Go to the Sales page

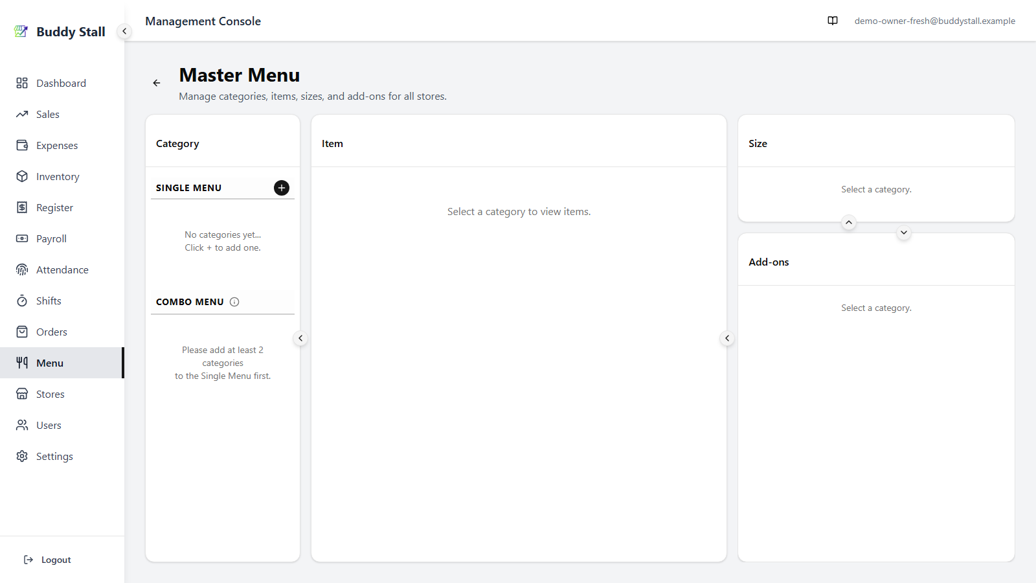click(x=62, y=114)
